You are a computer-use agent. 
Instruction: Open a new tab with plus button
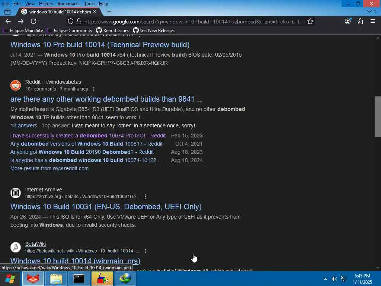pos(109,12)
